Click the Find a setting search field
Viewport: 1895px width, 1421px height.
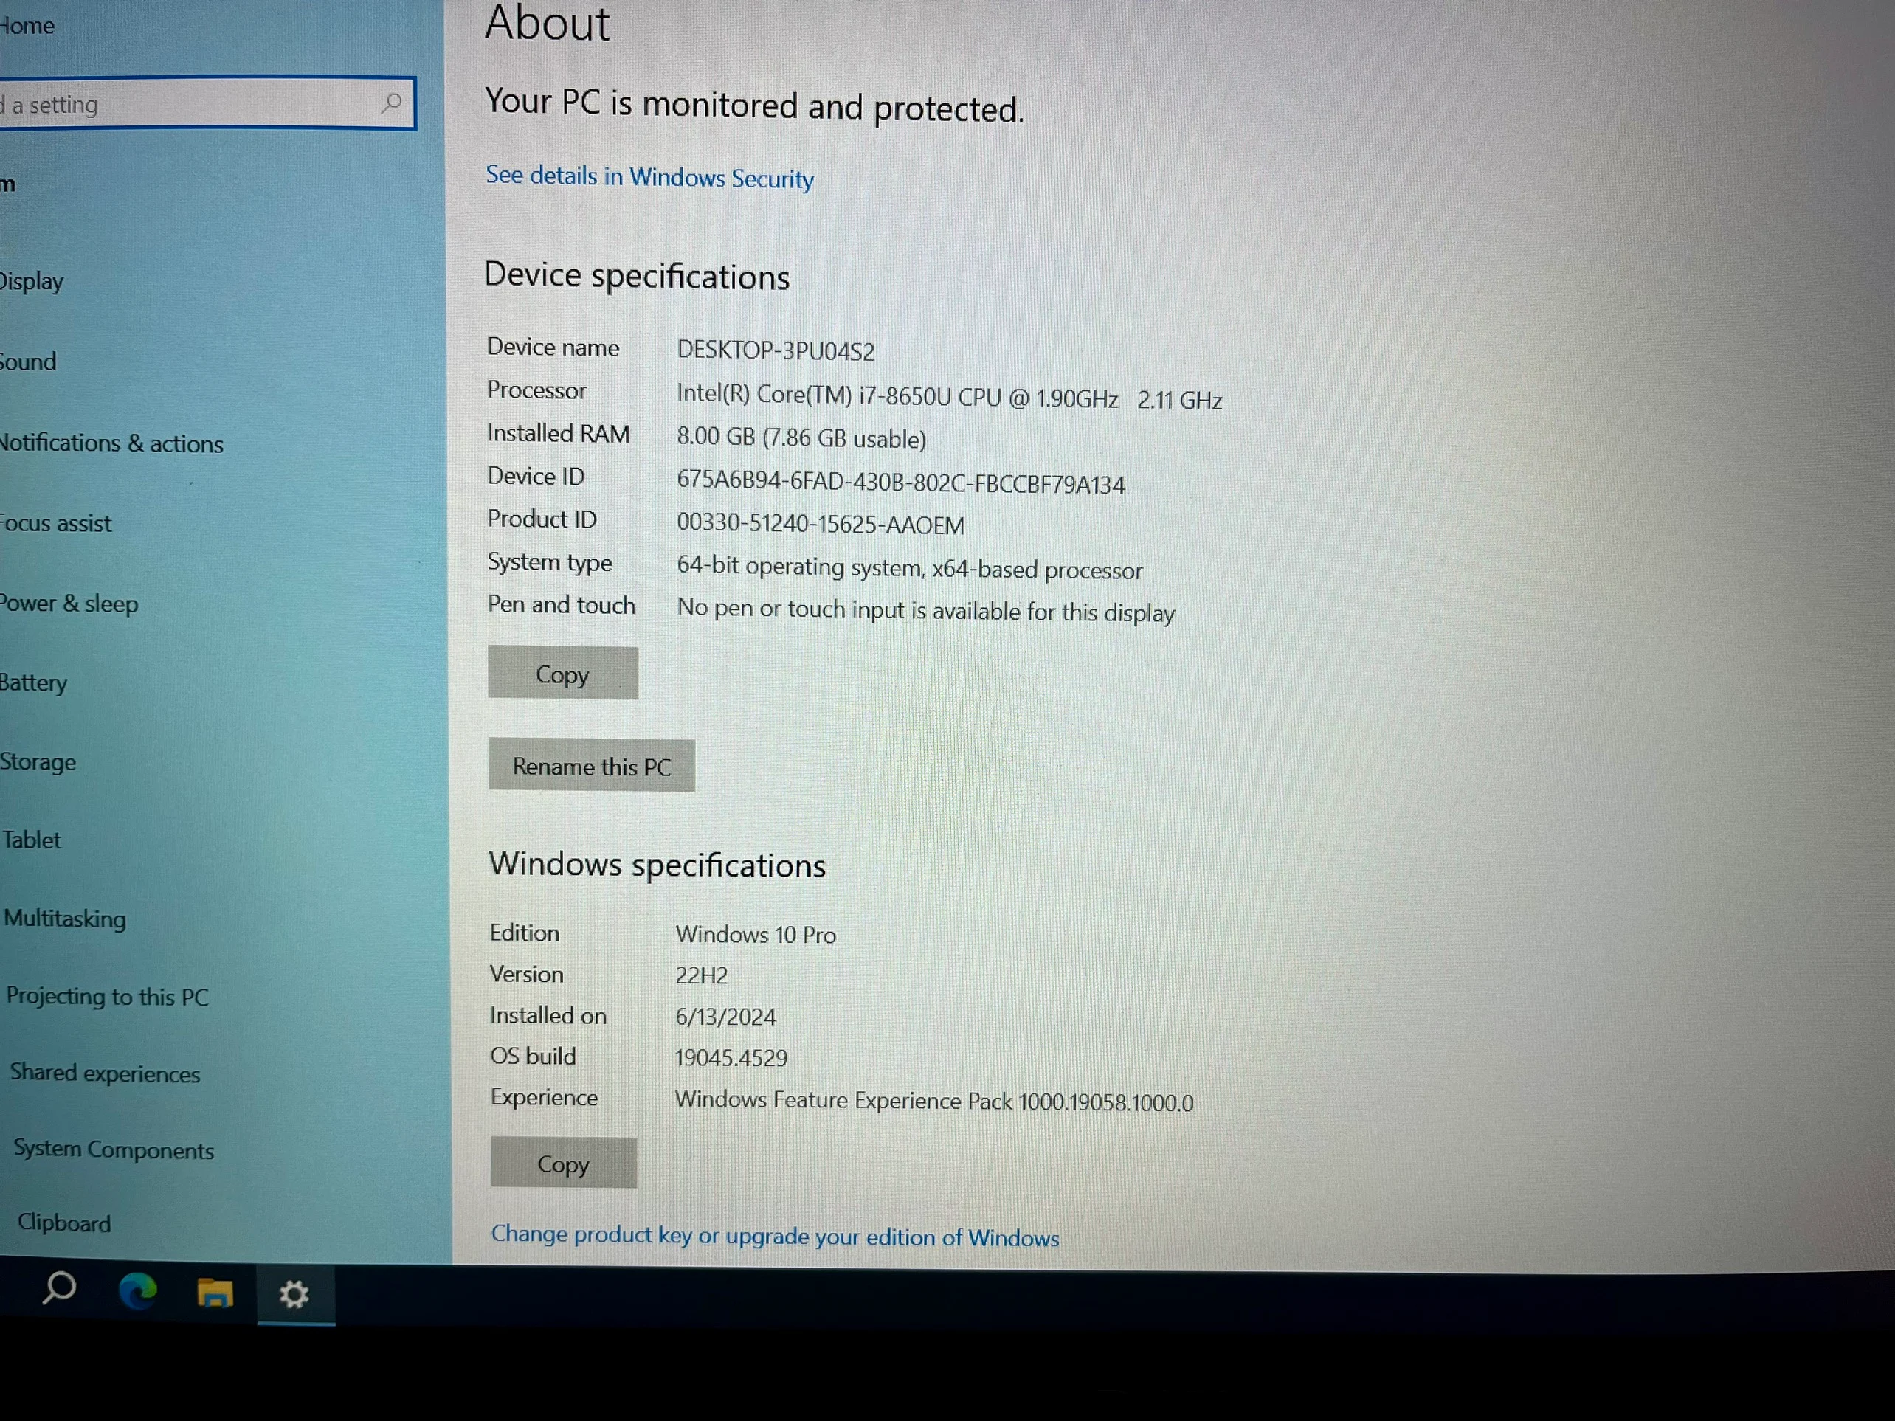point(188,105)
